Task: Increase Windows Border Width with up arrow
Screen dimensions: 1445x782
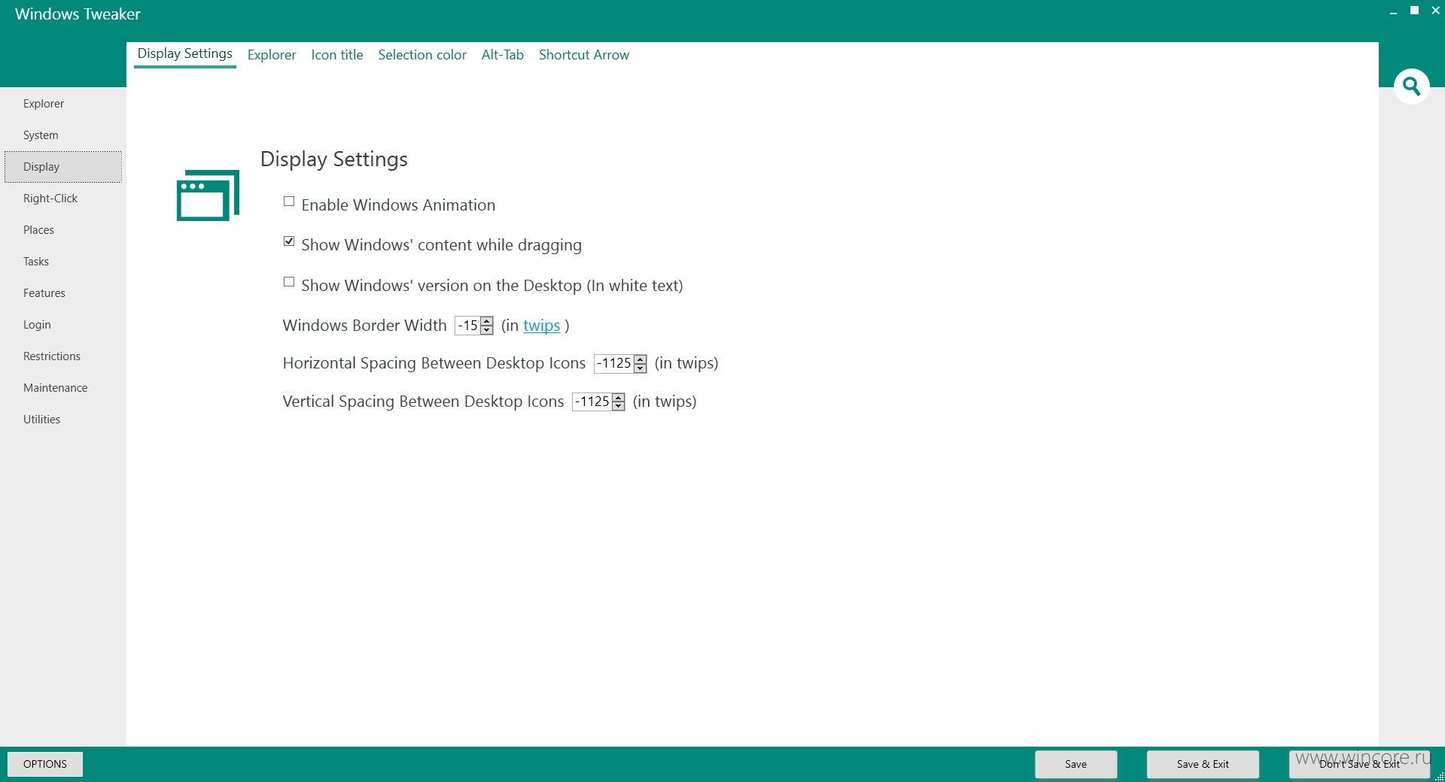Action: pyautogui.click(x=487, y=321)
